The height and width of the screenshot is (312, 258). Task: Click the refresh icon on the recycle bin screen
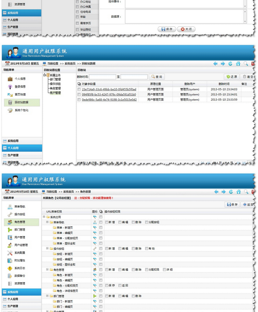click(230, 64)
